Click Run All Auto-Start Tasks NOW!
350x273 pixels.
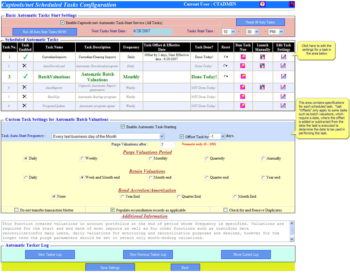coord(45,32)
